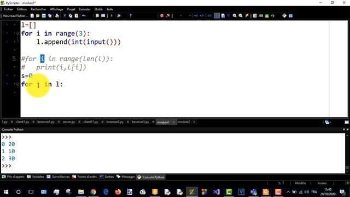The image size is (350, 197).
Task: Collapse the for i in l block
Action: [x=17, y=84]
